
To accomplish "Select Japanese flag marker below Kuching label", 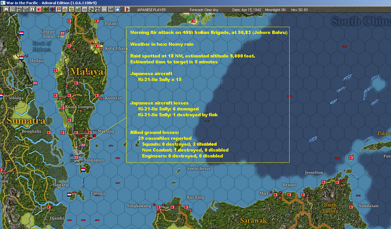I will [186, 207].
